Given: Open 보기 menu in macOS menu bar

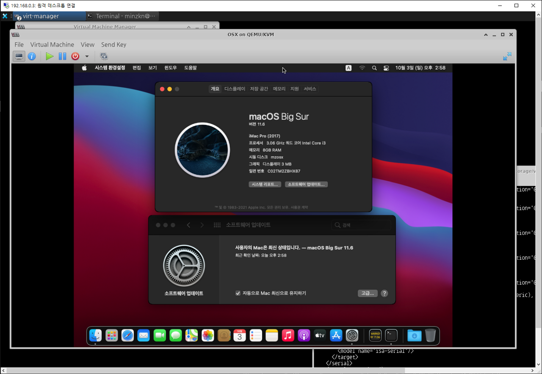Looking at the screenshot, I should [152, 68].
